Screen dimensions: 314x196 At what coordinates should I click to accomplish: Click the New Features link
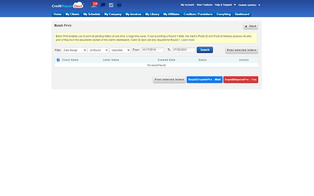coord(205,5)
